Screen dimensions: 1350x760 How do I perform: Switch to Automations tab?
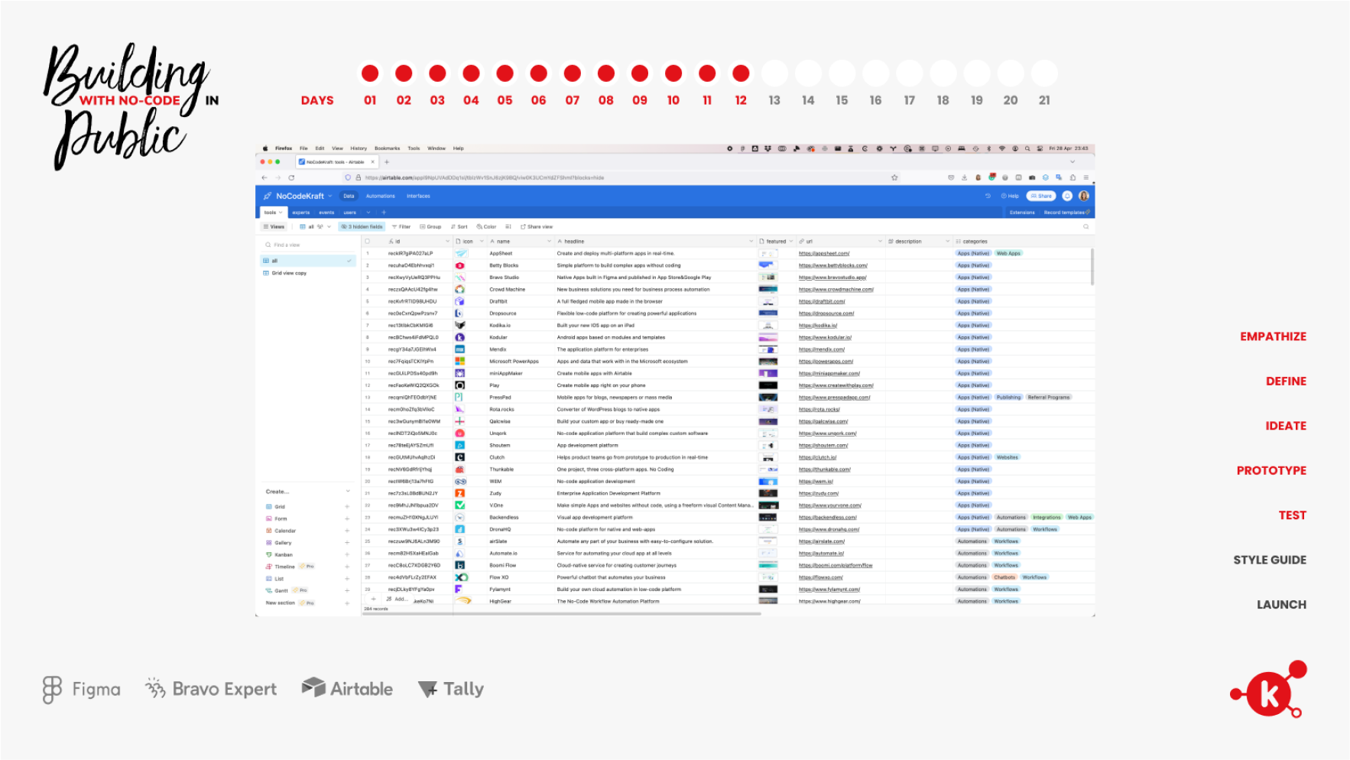pyautogui.click(x=380, y=196)
